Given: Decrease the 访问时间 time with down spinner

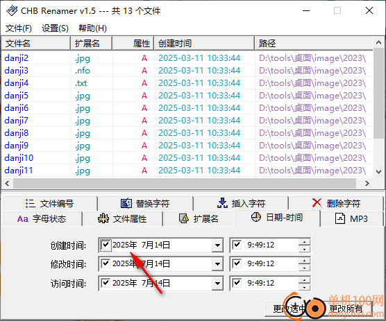Looking at the screenshot, I should [304, 287].
